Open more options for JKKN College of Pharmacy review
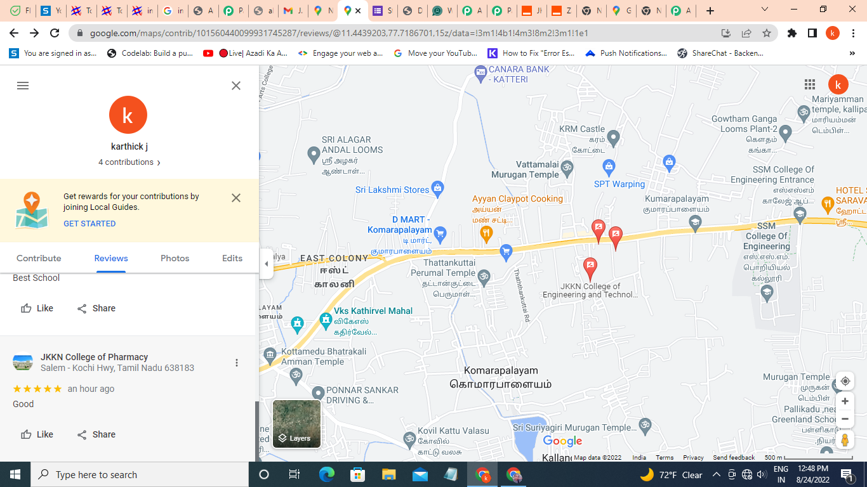The image size is (867, 487). pos(237,363)
